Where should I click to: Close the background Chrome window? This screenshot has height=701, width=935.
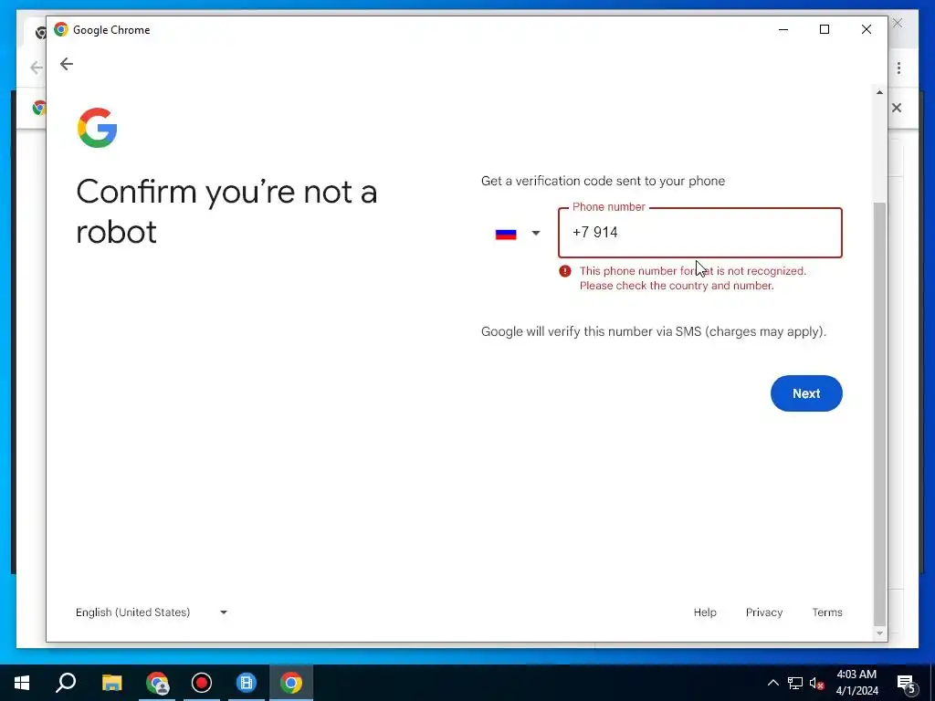click(x=898, y=23)
